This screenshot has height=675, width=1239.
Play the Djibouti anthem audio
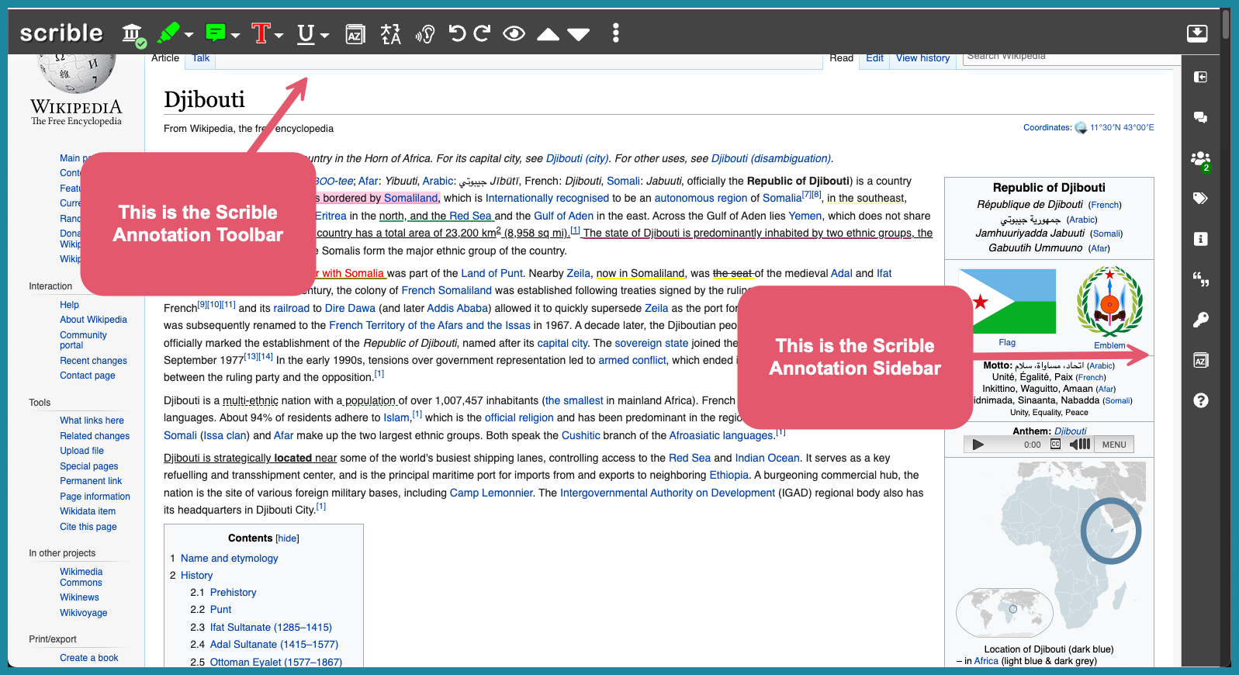click(x=978, y=445)
